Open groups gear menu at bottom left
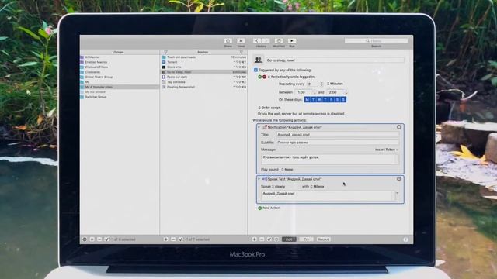This screenshot has height=279, width=497. click(x=85, y=239)
